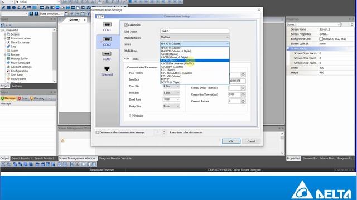
Task: Click the text 'A' tool in toolbar
Action: pos(24,8)
